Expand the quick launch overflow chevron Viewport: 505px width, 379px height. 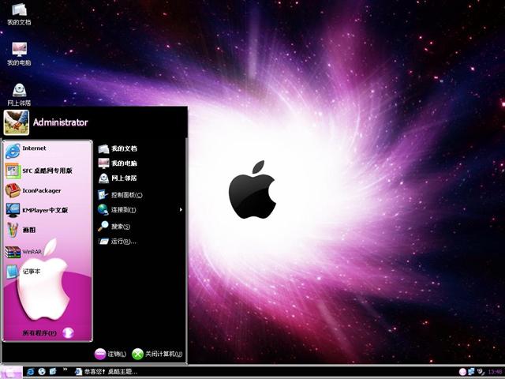[65, 370]
